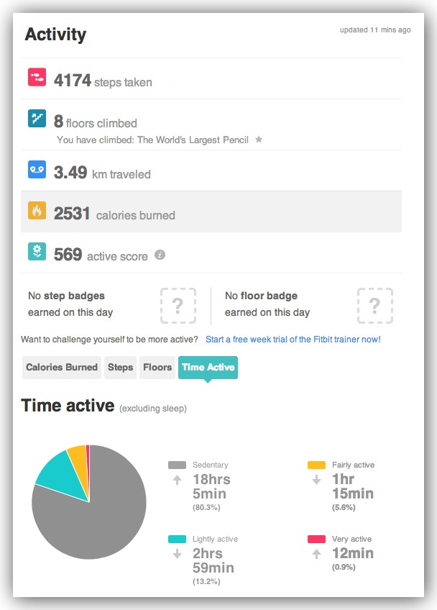Click the teal active score flower icon
The image size is (437, 610).
(x=37, y=252)
